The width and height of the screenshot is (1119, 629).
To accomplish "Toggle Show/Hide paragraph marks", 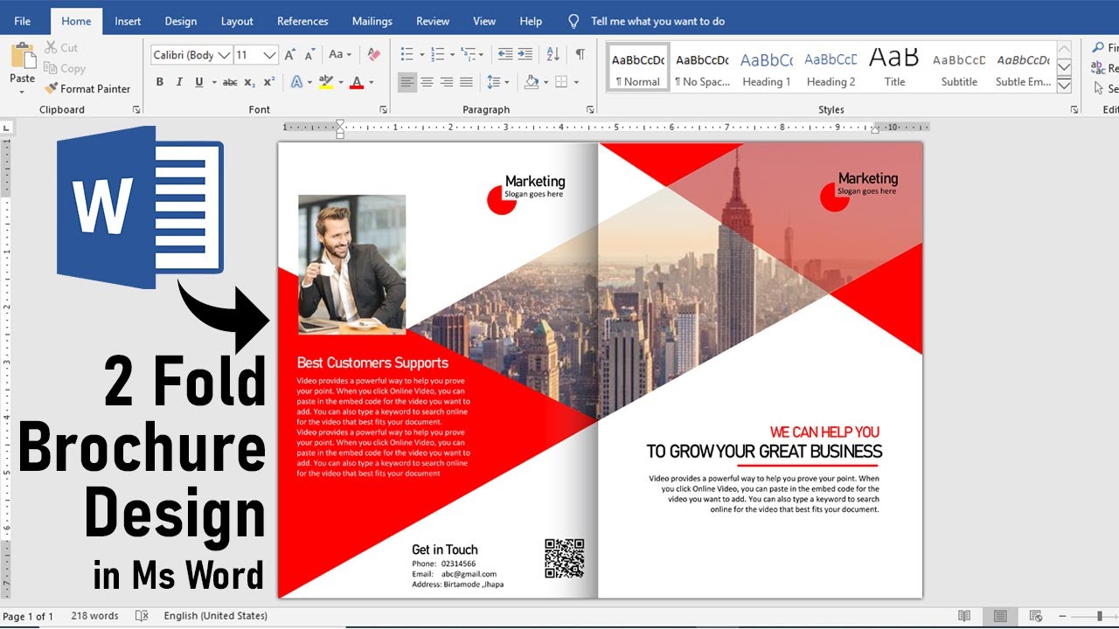I will (x=580, y=55).
